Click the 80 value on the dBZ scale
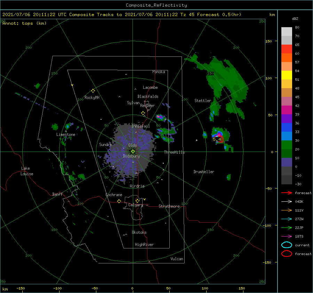This screenshot has width=313, height=293. click(297, 28)
